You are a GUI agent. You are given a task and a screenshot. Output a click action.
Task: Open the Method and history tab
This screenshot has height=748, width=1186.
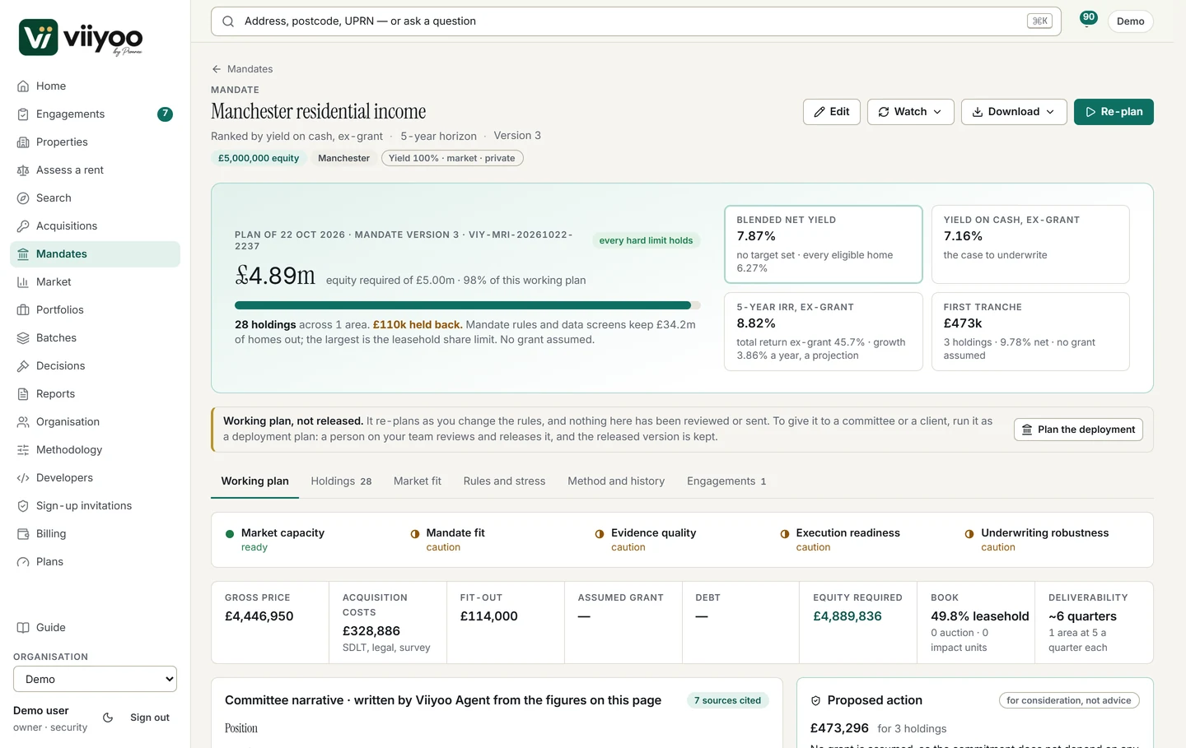click(x=616, y=481)
